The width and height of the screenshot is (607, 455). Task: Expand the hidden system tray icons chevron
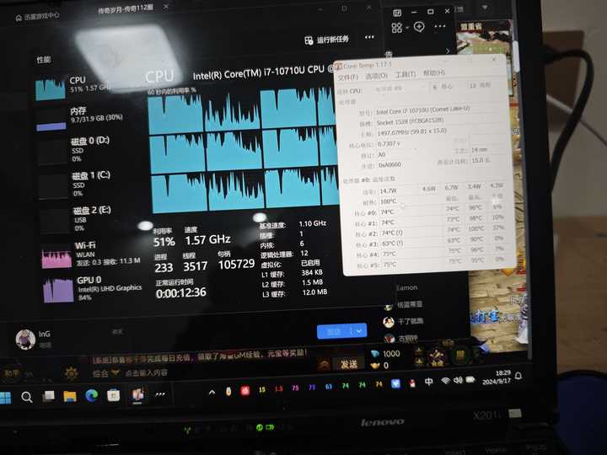[212, 393]
